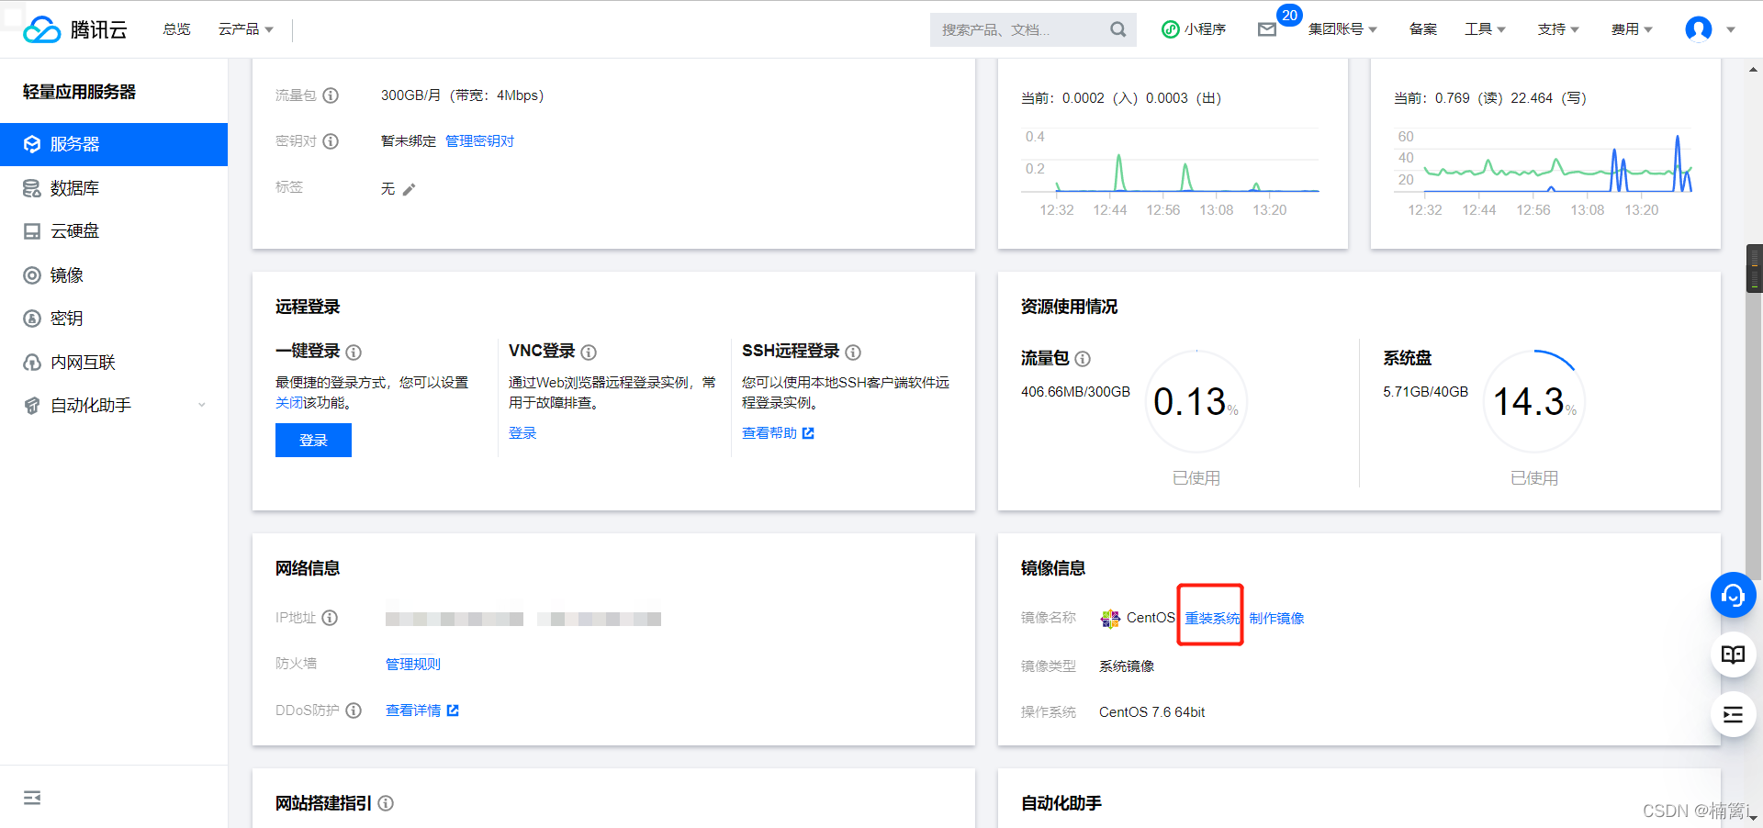1763x828 pixels.
Task: Select 数据库 in the sidebar
Action: click(74, 188)
